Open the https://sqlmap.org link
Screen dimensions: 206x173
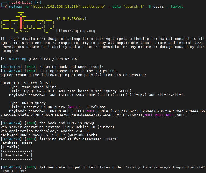[76, 31]
